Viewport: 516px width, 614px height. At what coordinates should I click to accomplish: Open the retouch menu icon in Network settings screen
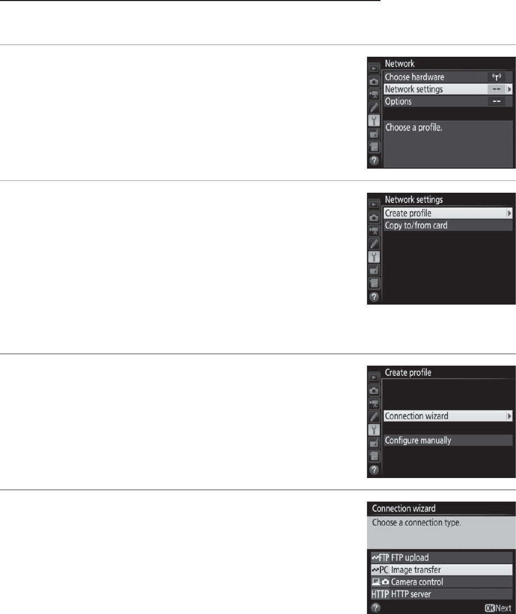pos(373,270)
